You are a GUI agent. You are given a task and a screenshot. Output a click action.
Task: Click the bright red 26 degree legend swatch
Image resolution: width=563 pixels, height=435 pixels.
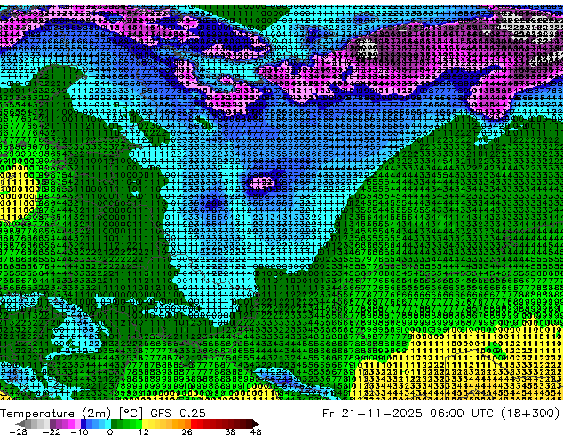[x=194, y=423]
